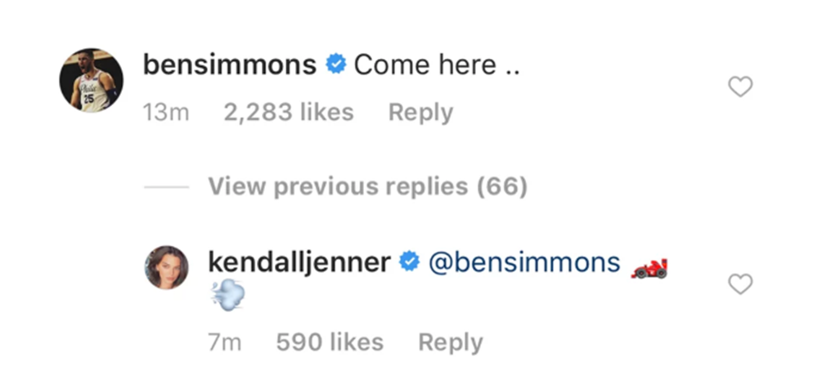Like kendalljenner's reply with the heart icon
Viewport: 818px width, 375px height.
tap(739, 284)
